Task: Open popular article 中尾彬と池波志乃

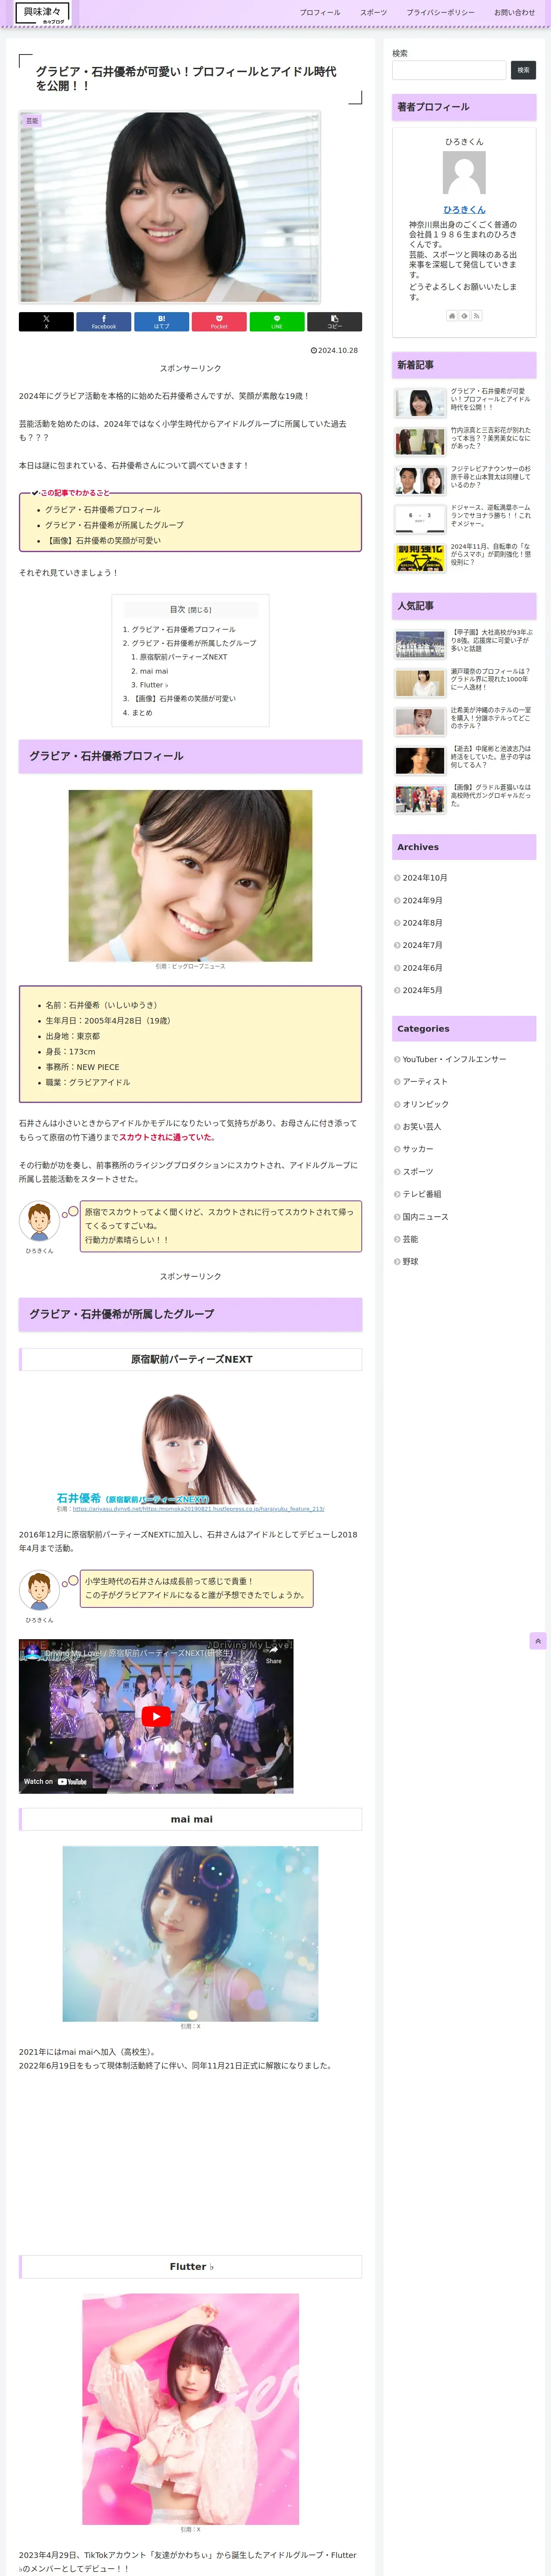Action: click(x=464, y=760)
